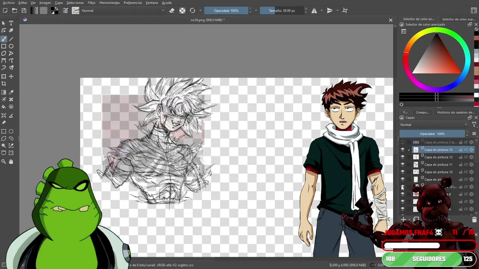This screenshot has width=479, height=269.
Task: Select the Bezier Curve tool
Action: click(x=4, y=61)
